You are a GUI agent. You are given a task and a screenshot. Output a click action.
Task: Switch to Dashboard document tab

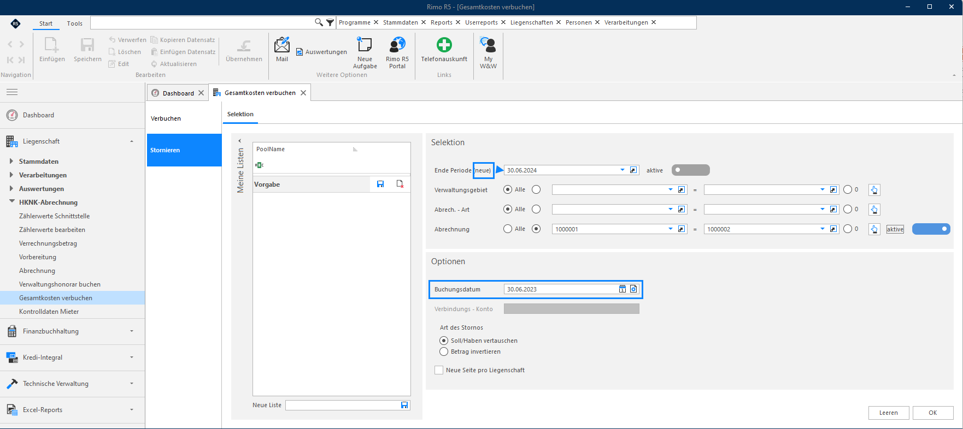(x=178, y=93)
